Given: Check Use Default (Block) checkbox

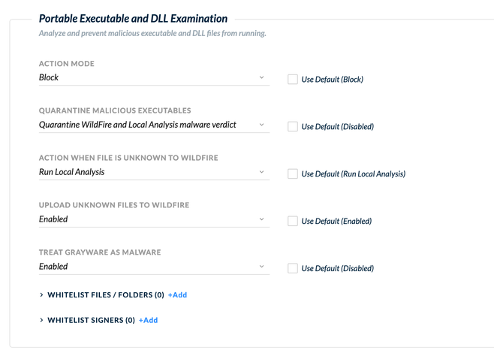Looking at the screenshot, I should click(x=293, y=79).
